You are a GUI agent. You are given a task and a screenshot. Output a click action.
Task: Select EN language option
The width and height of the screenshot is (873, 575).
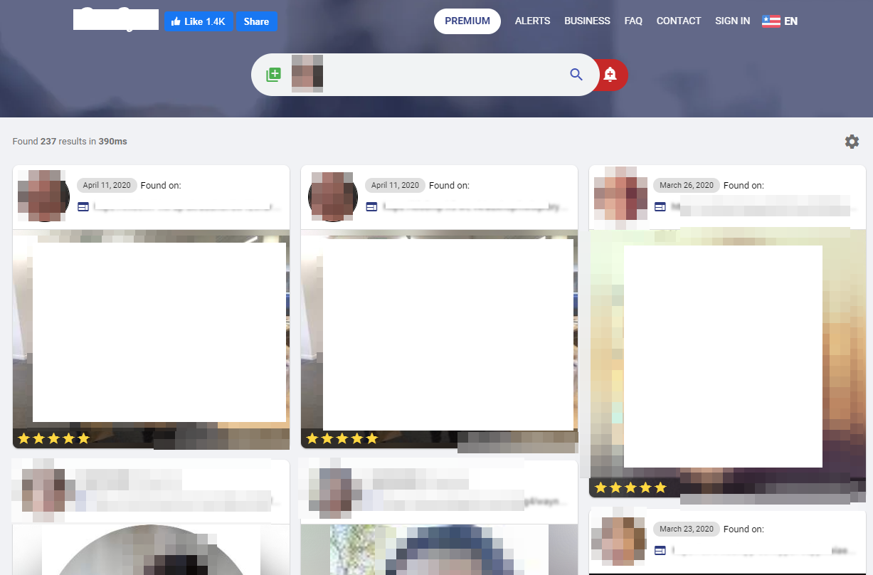click(x=790, y=21)
